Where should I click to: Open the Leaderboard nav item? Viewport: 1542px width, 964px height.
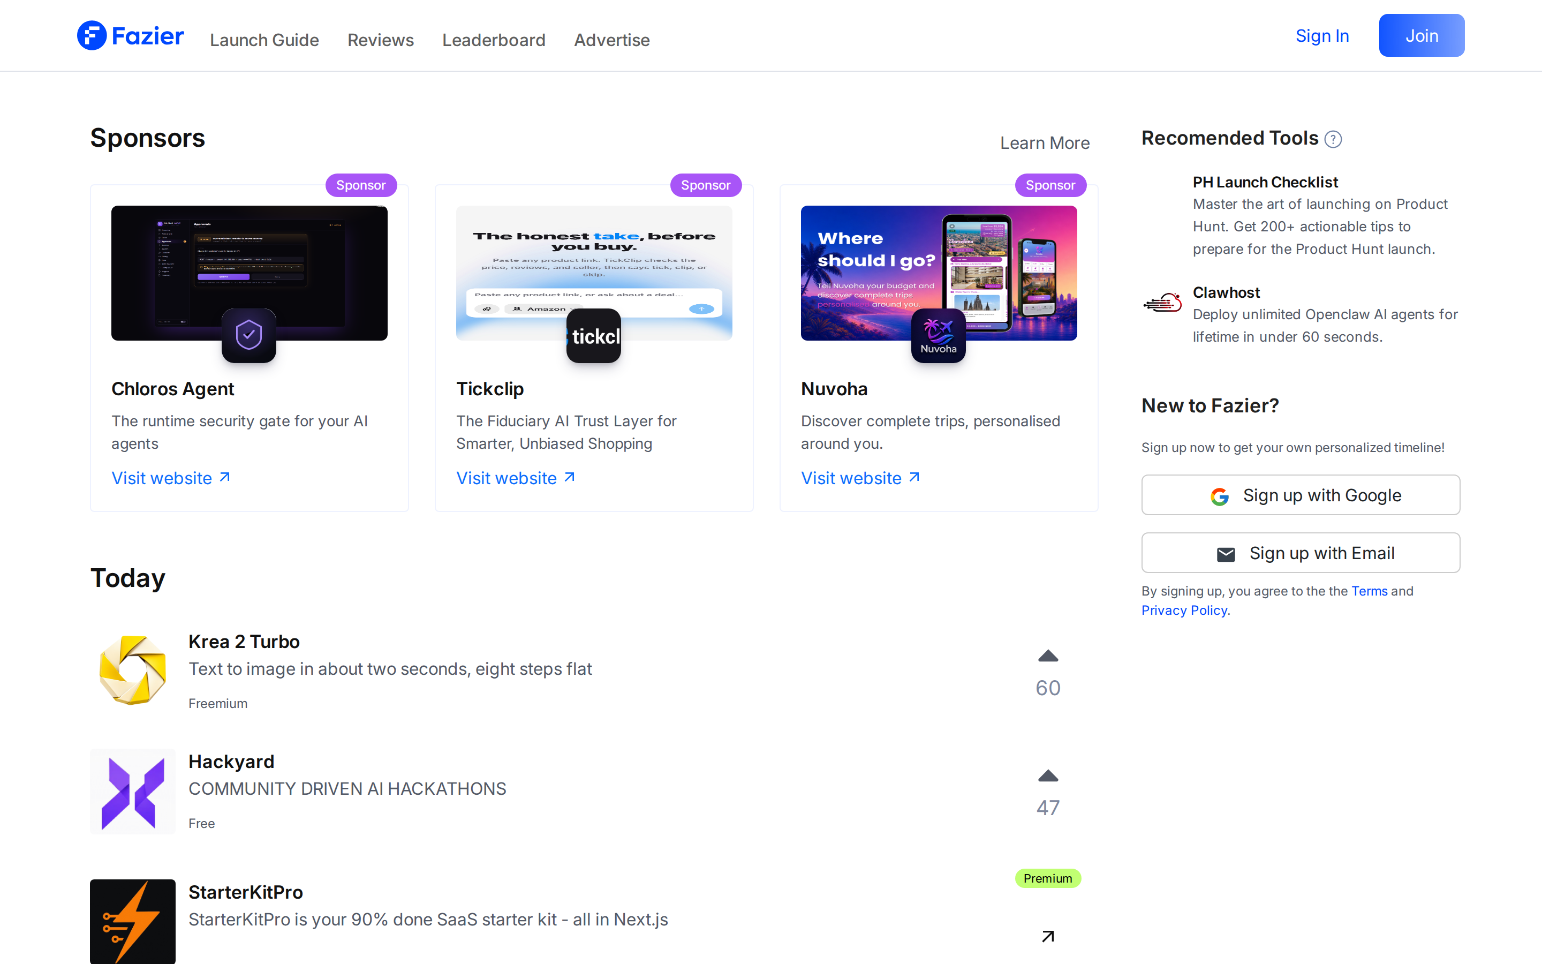pyautogui.click(x=494, y=40)
